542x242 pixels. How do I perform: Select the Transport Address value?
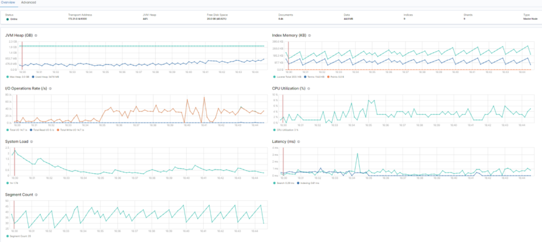[78, 19]
